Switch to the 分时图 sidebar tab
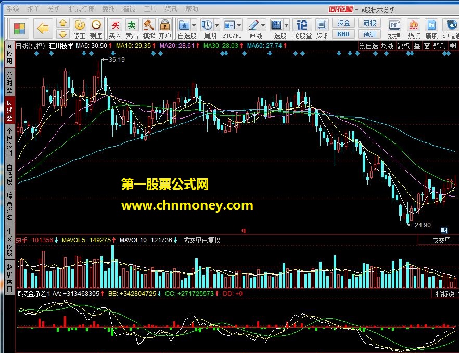This screenshot has width=459, height=353. coord(10,83)
